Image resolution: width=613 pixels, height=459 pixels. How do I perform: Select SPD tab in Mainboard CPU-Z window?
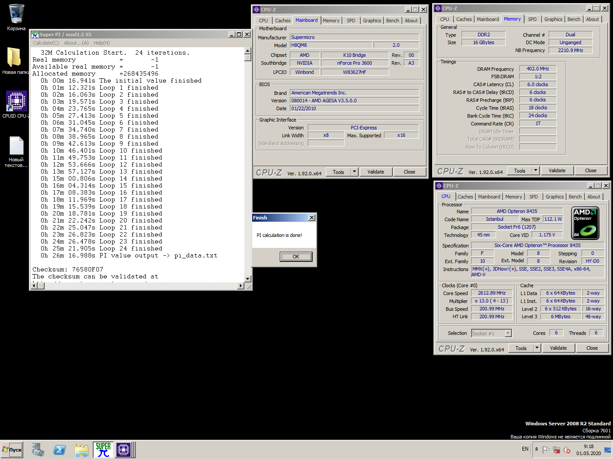(351, 21)
